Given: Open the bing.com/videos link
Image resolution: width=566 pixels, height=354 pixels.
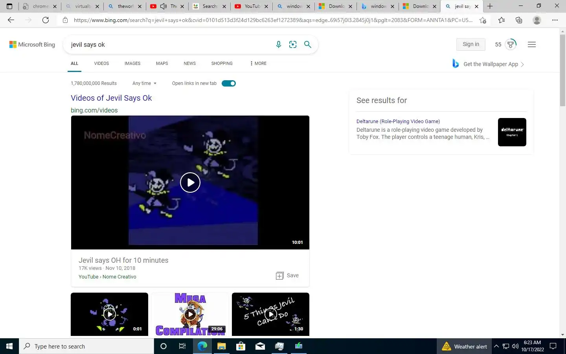Looking at the screenshot, I should (94, 110).
